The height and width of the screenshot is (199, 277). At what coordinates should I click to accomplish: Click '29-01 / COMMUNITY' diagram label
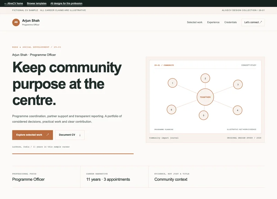click(x=164, y=65)
